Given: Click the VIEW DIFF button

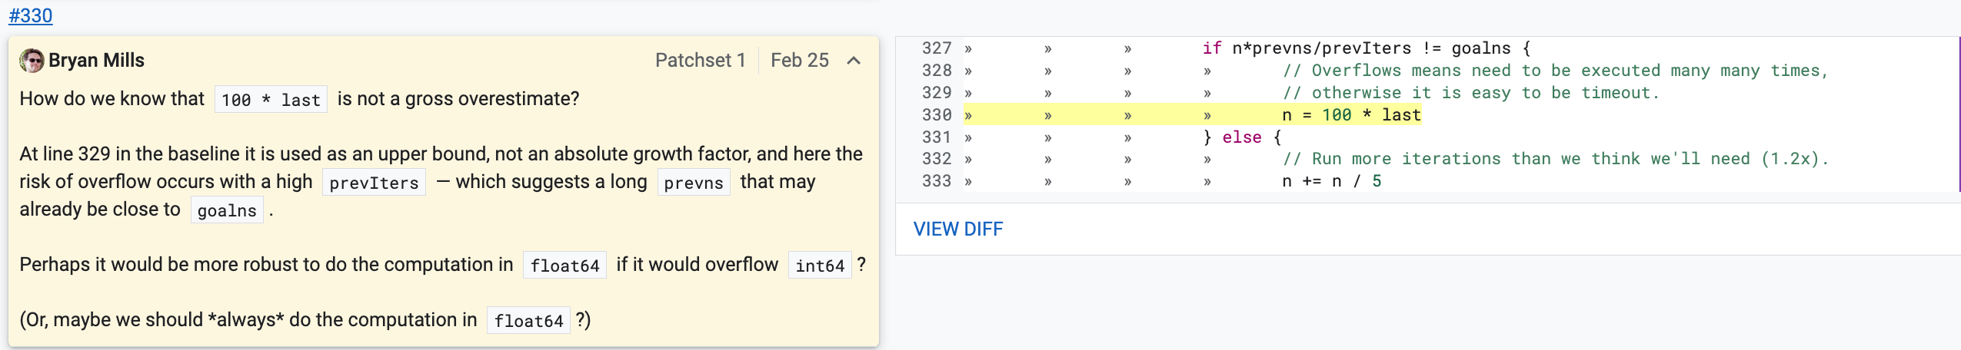Looking at the screenshot, I should (957, 229).
